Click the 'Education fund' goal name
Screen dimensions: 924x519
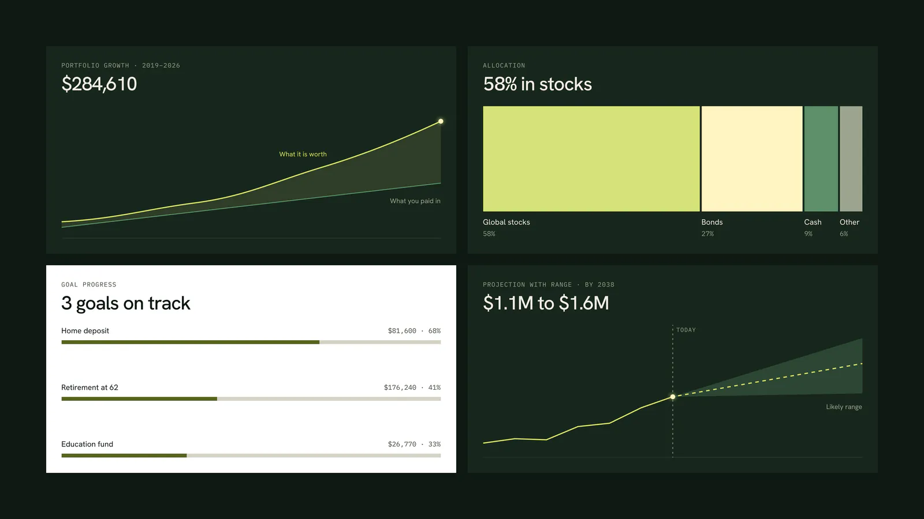tap(87, 444)
